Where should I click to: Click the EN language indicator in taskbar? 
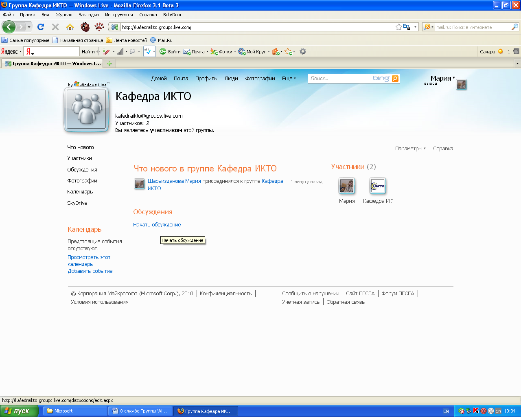tap(446, 411)
